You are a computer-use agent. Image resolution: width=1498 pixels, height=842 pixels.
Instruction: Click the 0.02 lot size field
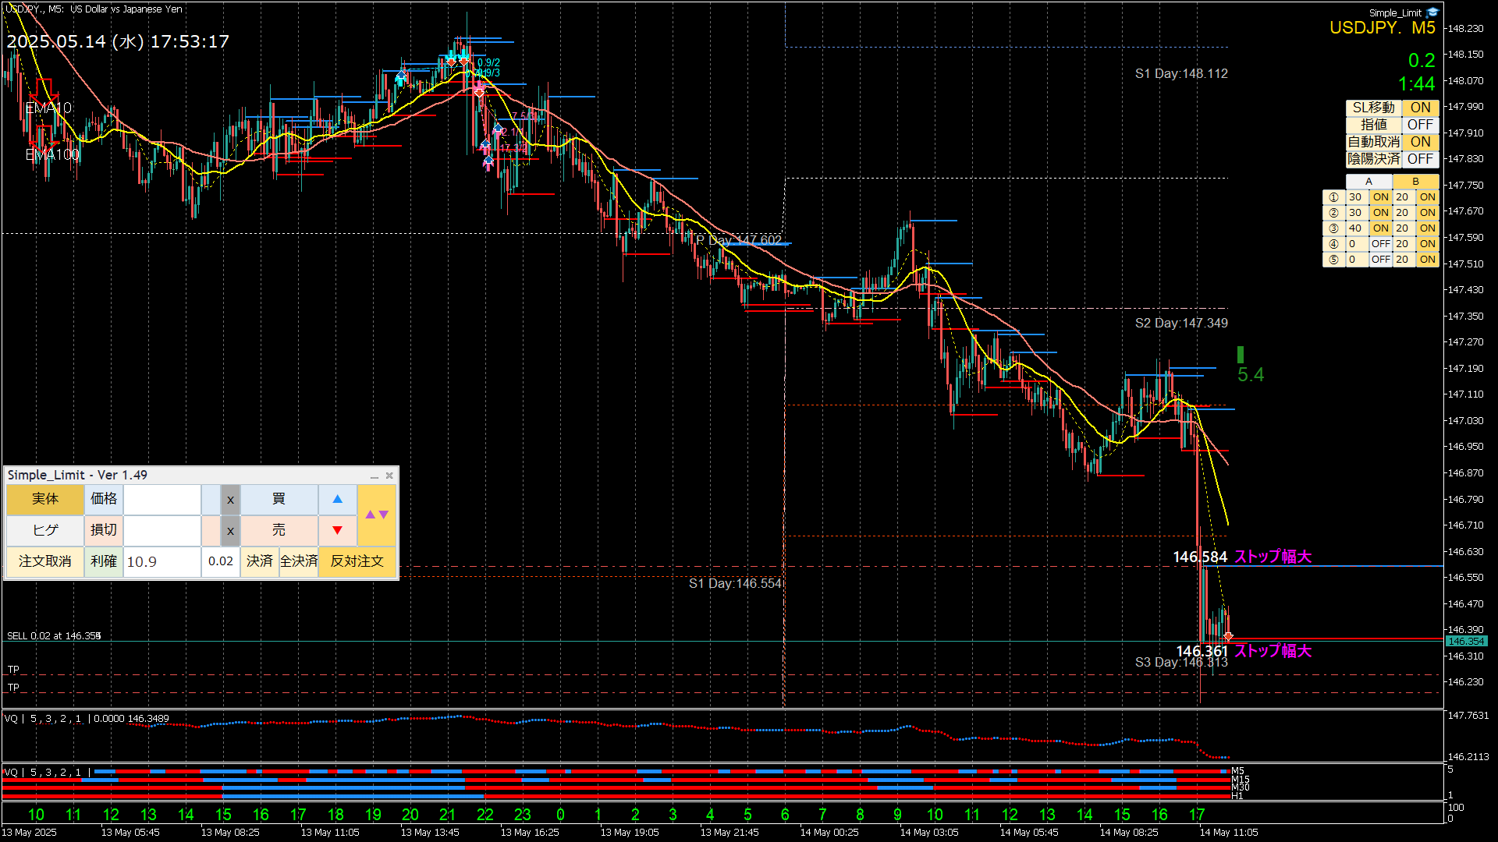pos(221,561)
